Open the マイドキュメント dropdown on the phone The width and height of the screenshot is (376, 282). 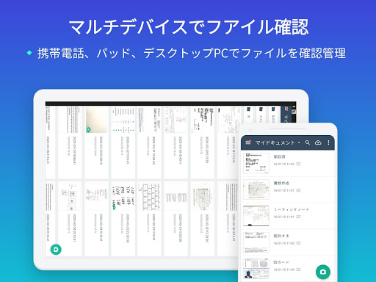coord(278,142)
